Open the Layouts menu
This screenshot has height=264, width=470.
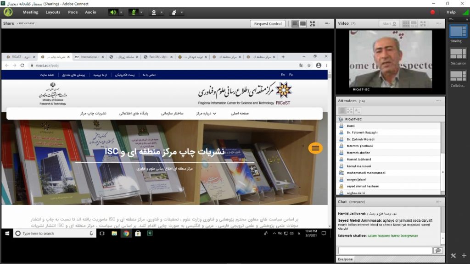(x=53, y=12)
